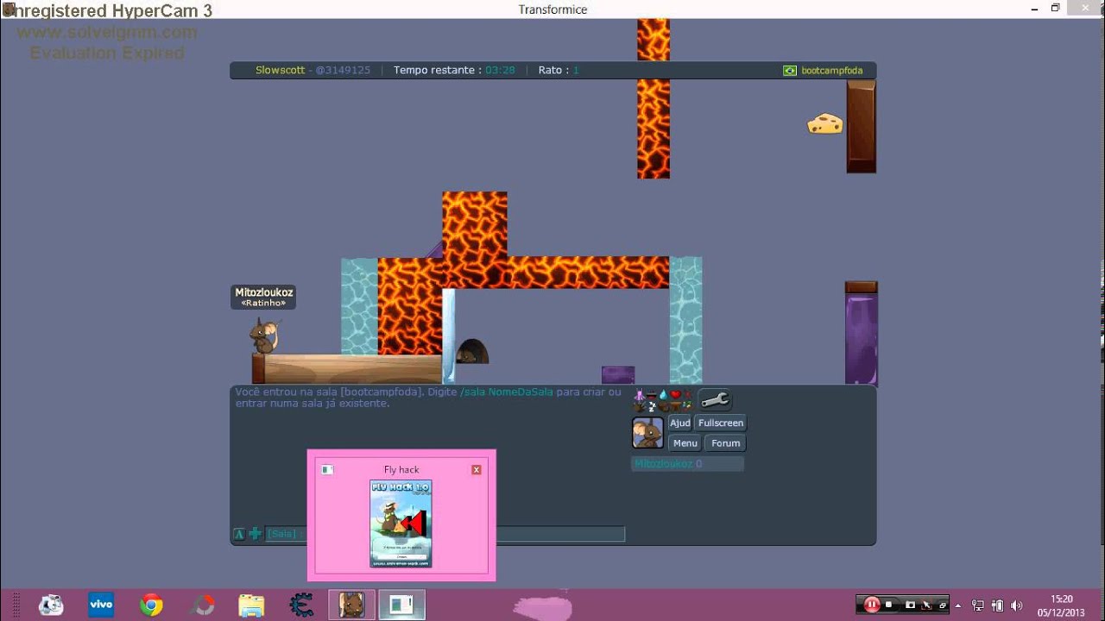Screen dimensions: 1105x621
Task: Open the network tray icon
Action: [x=977, y=605]
